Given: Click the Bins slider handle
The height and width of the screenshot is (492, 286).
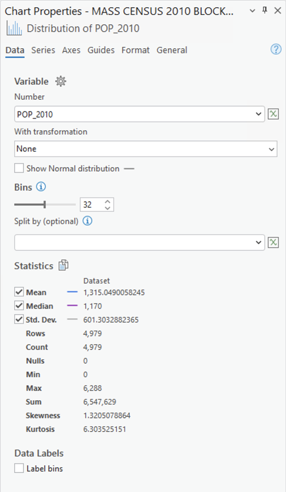Looking at the screenshot, I should tap(45, 205).
